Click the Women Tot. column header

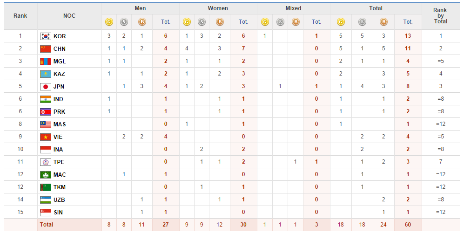click(243, 21)
